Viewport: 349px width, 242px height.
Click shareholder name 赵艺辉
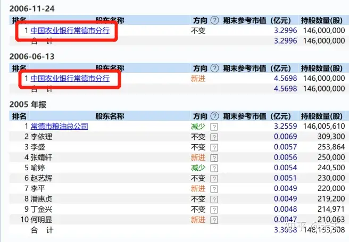pos(41,178)
